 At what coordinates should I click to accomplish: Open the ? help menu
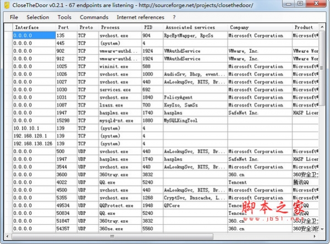coord(174,17)
